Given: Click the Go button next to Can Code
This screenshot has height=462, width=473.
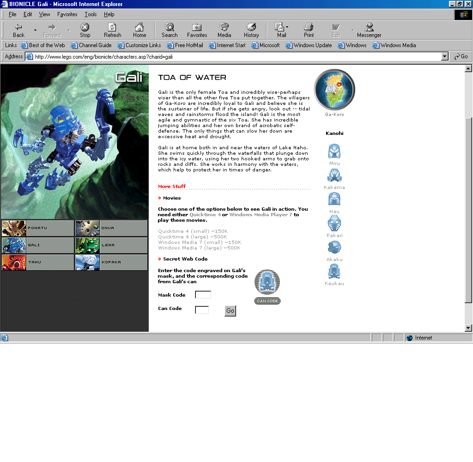Looking at the screenshot, I should 230,311.
